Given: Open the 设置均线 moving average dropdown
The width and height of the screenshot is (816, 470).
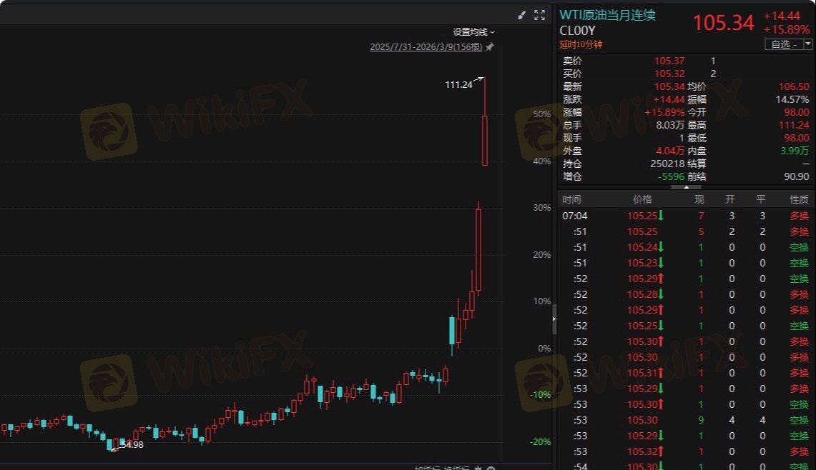Looking at the screenshot, I should point(473,32).
